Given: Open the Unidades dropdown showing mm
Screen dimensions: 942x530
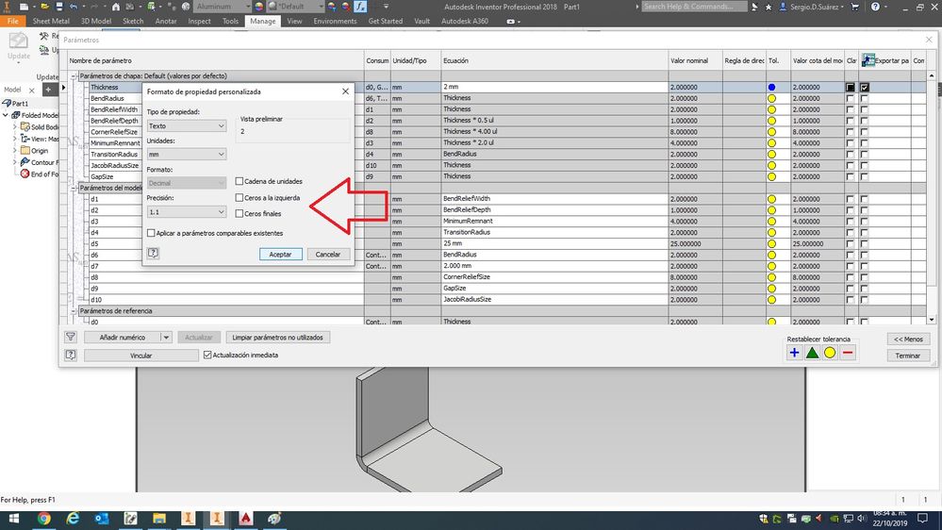Looking at the screenshot, I should pyautogui.click(x=187, y=155).
